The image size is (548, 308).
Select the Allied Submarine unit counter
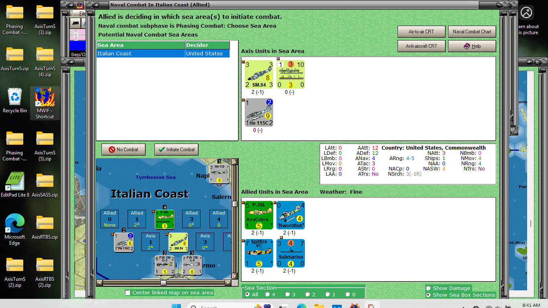pos(291,253)
